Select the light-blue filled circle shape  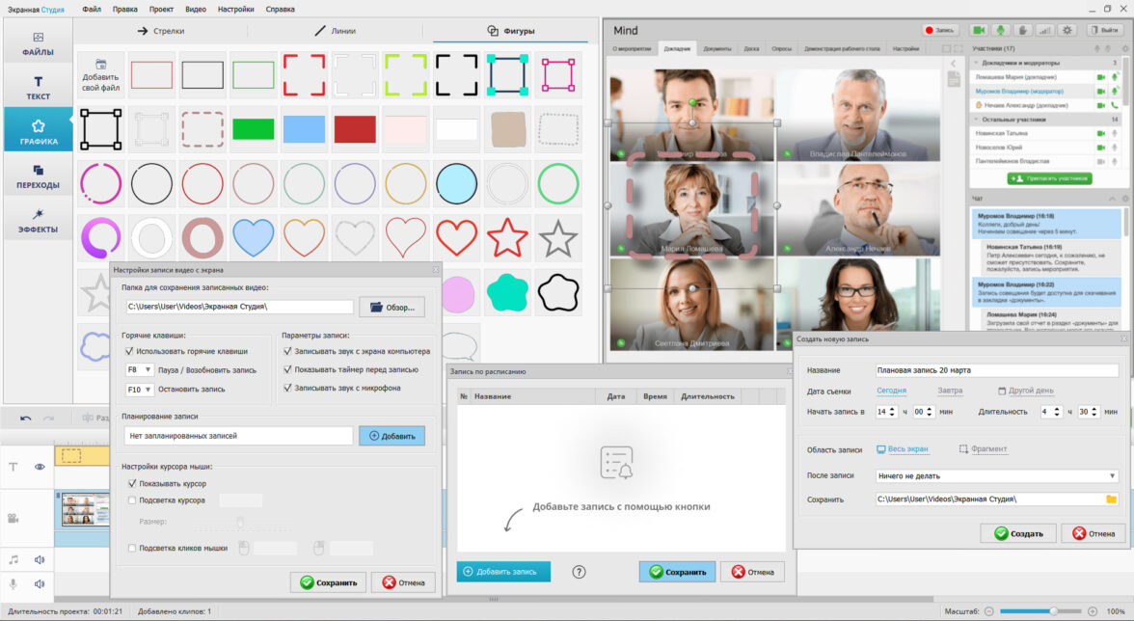456,183
